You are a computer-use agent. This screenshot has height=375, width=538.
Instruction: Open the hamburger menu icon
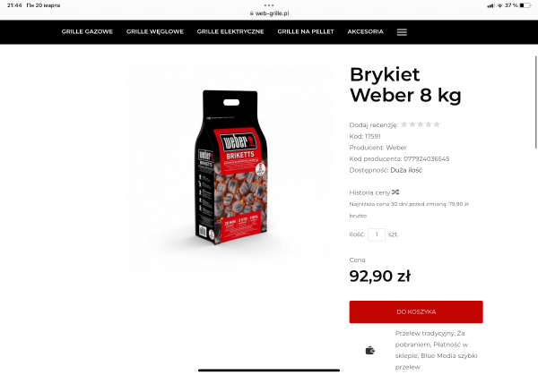[402, 32]
